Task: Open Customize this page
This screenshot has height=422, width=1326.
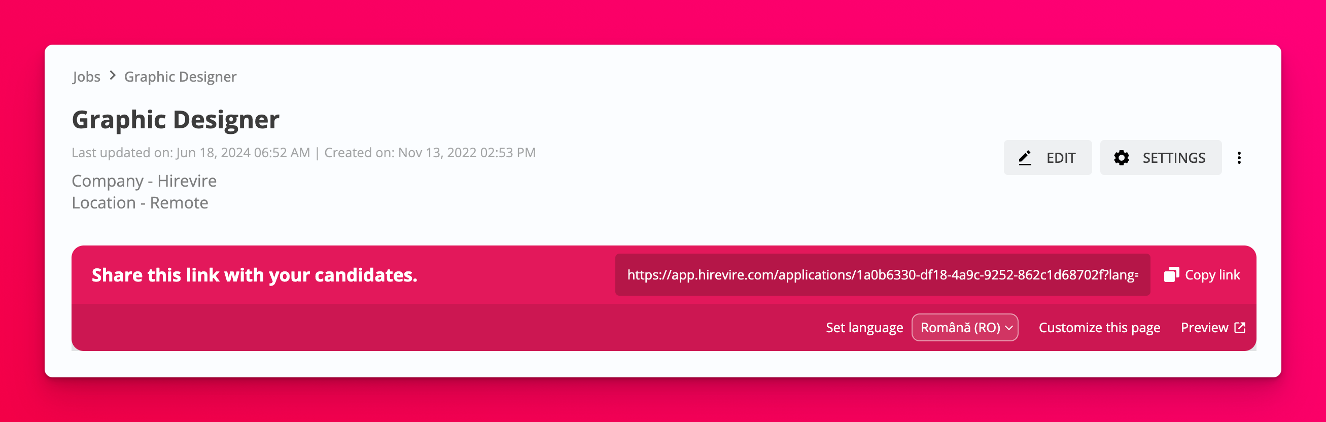Action: point(1099,328)
